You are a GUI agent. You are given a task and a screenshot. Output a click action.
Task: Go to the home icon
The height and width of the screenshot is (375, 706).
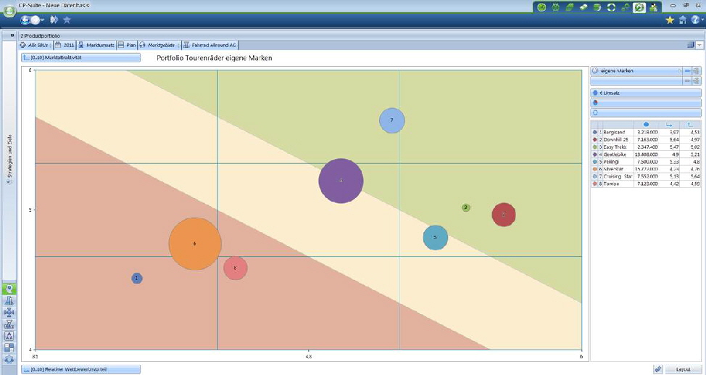[683, 20]
